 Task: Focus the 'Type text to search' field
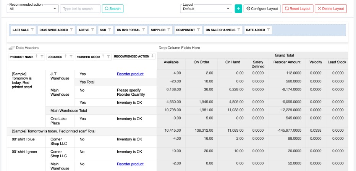click(80, 8)
